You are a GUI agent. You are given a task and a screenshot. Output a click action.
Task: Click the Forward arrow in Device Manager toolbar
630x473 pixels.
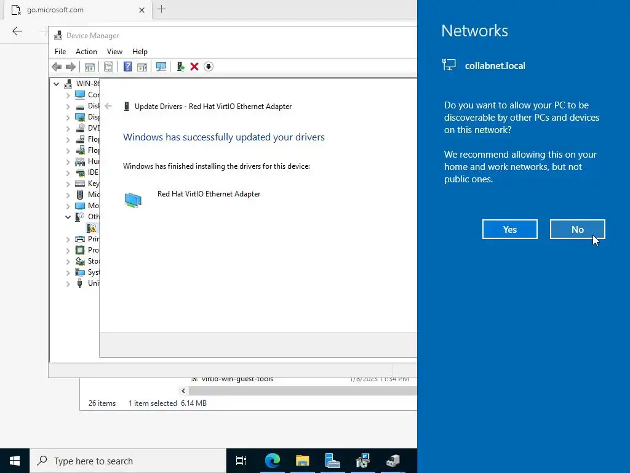[71, 67]
